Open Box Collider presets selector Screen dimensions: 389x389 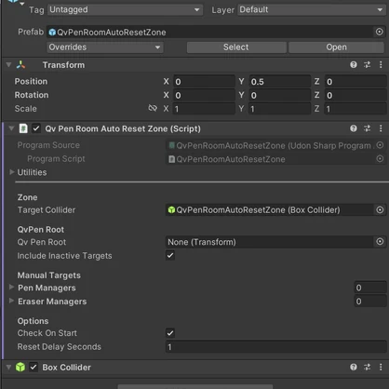367,367
